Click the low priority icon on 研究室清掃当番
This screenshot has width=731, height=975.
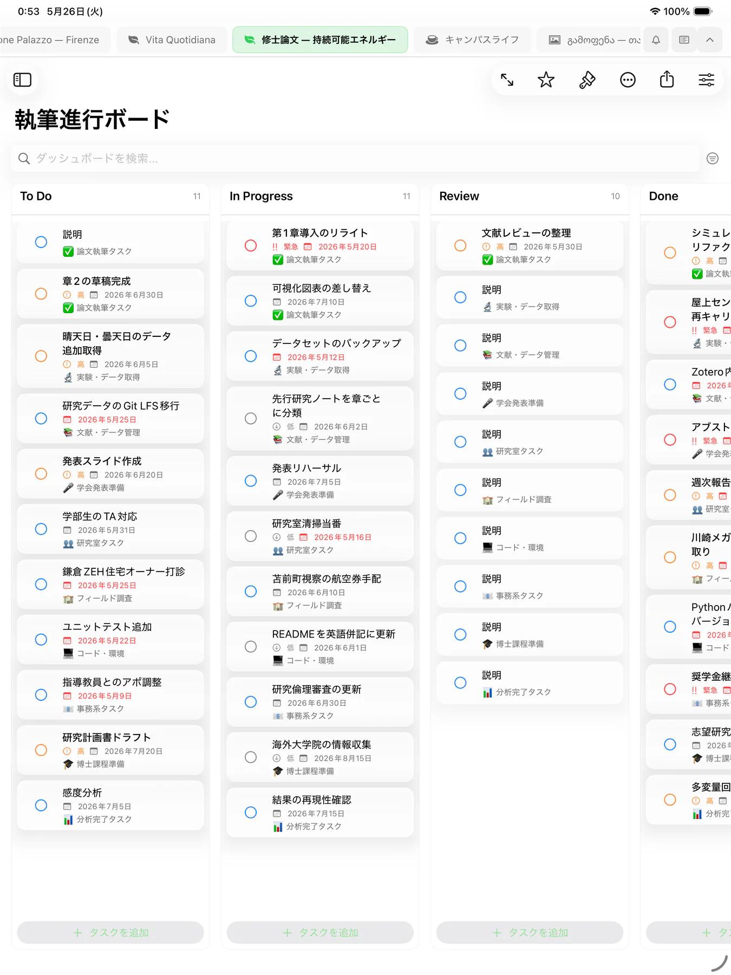(x=277, y=537)
